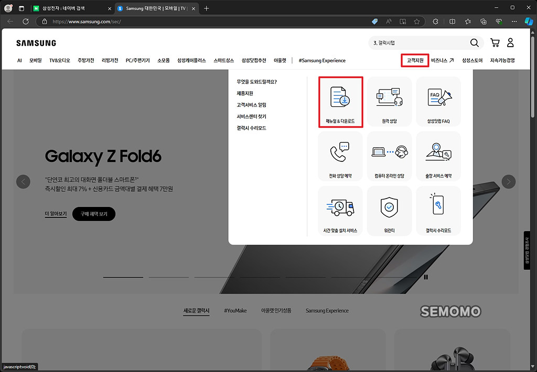Open the shopping price tag icon

374,21
